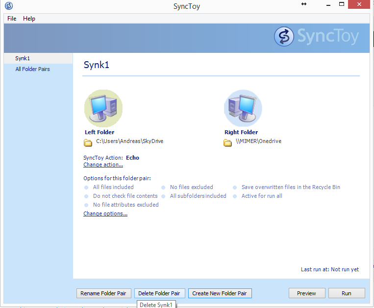Click the folder icon beside \\MIMER\Onedrive
The height and width of the screenshot is (308, 374).
pos(227,142)
